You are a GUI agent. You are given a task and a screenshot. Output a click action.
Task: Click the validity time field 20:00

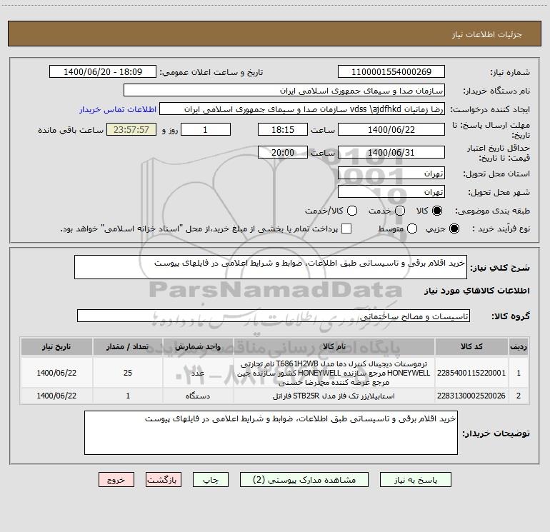(283, 153)
